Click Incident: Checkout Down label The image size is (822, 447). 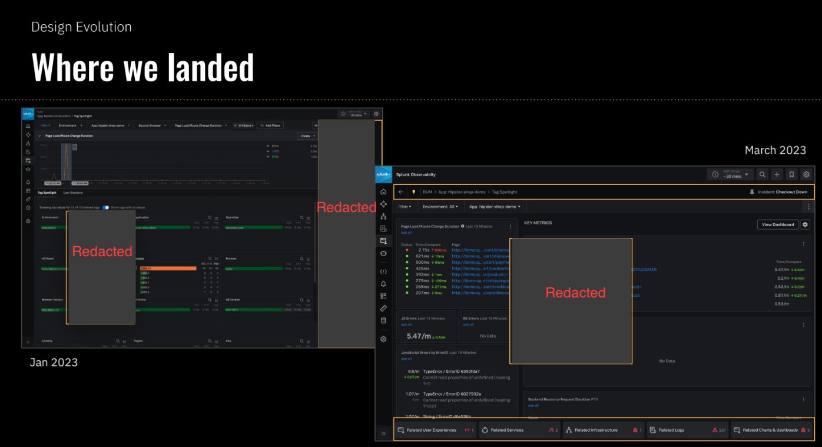[783, 192]
